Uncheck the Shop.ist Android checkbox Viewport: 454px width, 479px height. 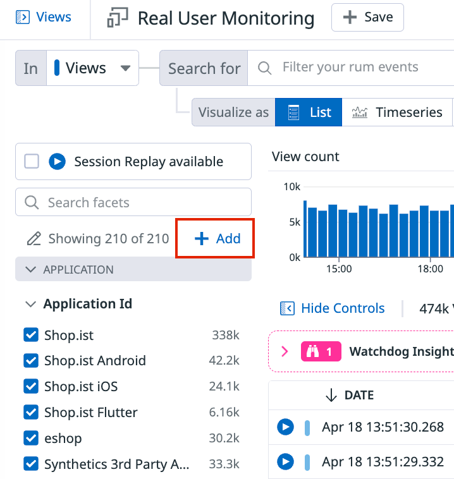(31, 361)
